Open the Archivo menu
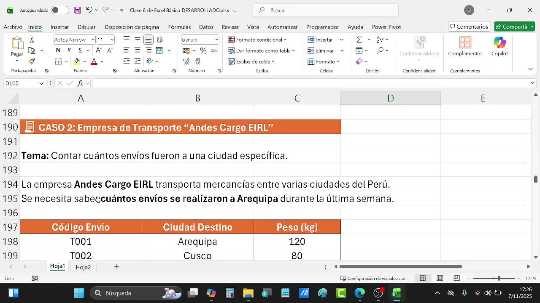Viewport: 540px width, 303px height. (x=13, y=27)
